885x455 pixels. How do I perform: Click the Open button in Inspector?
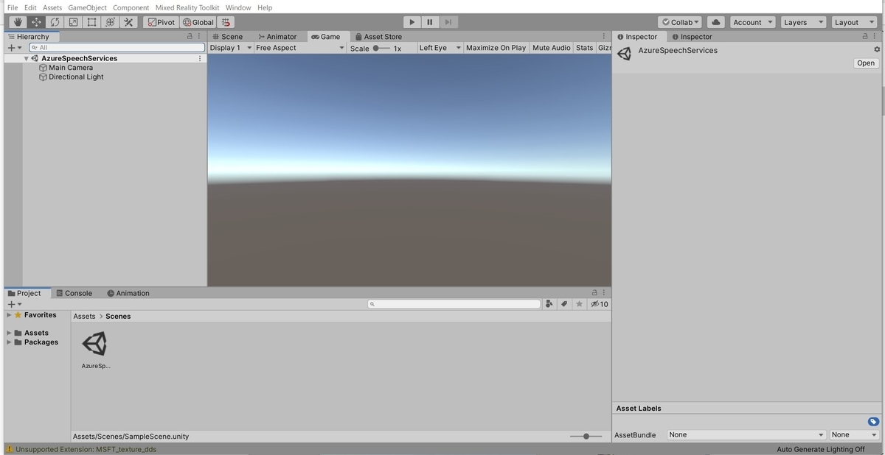[866, 63]
